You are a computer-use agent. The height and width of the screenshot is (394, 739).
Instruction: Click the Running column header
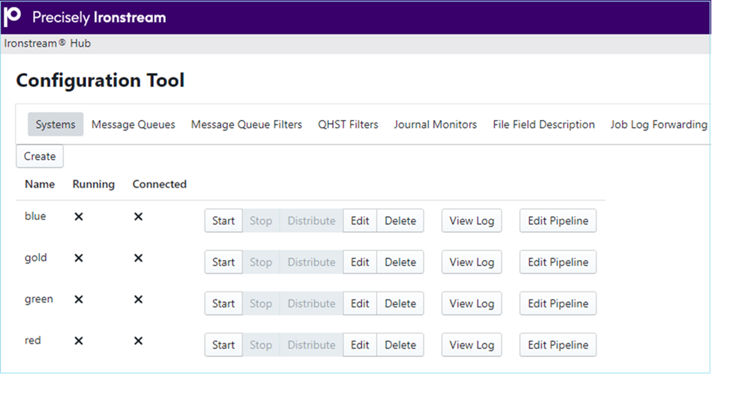click(x=94, y=184)
